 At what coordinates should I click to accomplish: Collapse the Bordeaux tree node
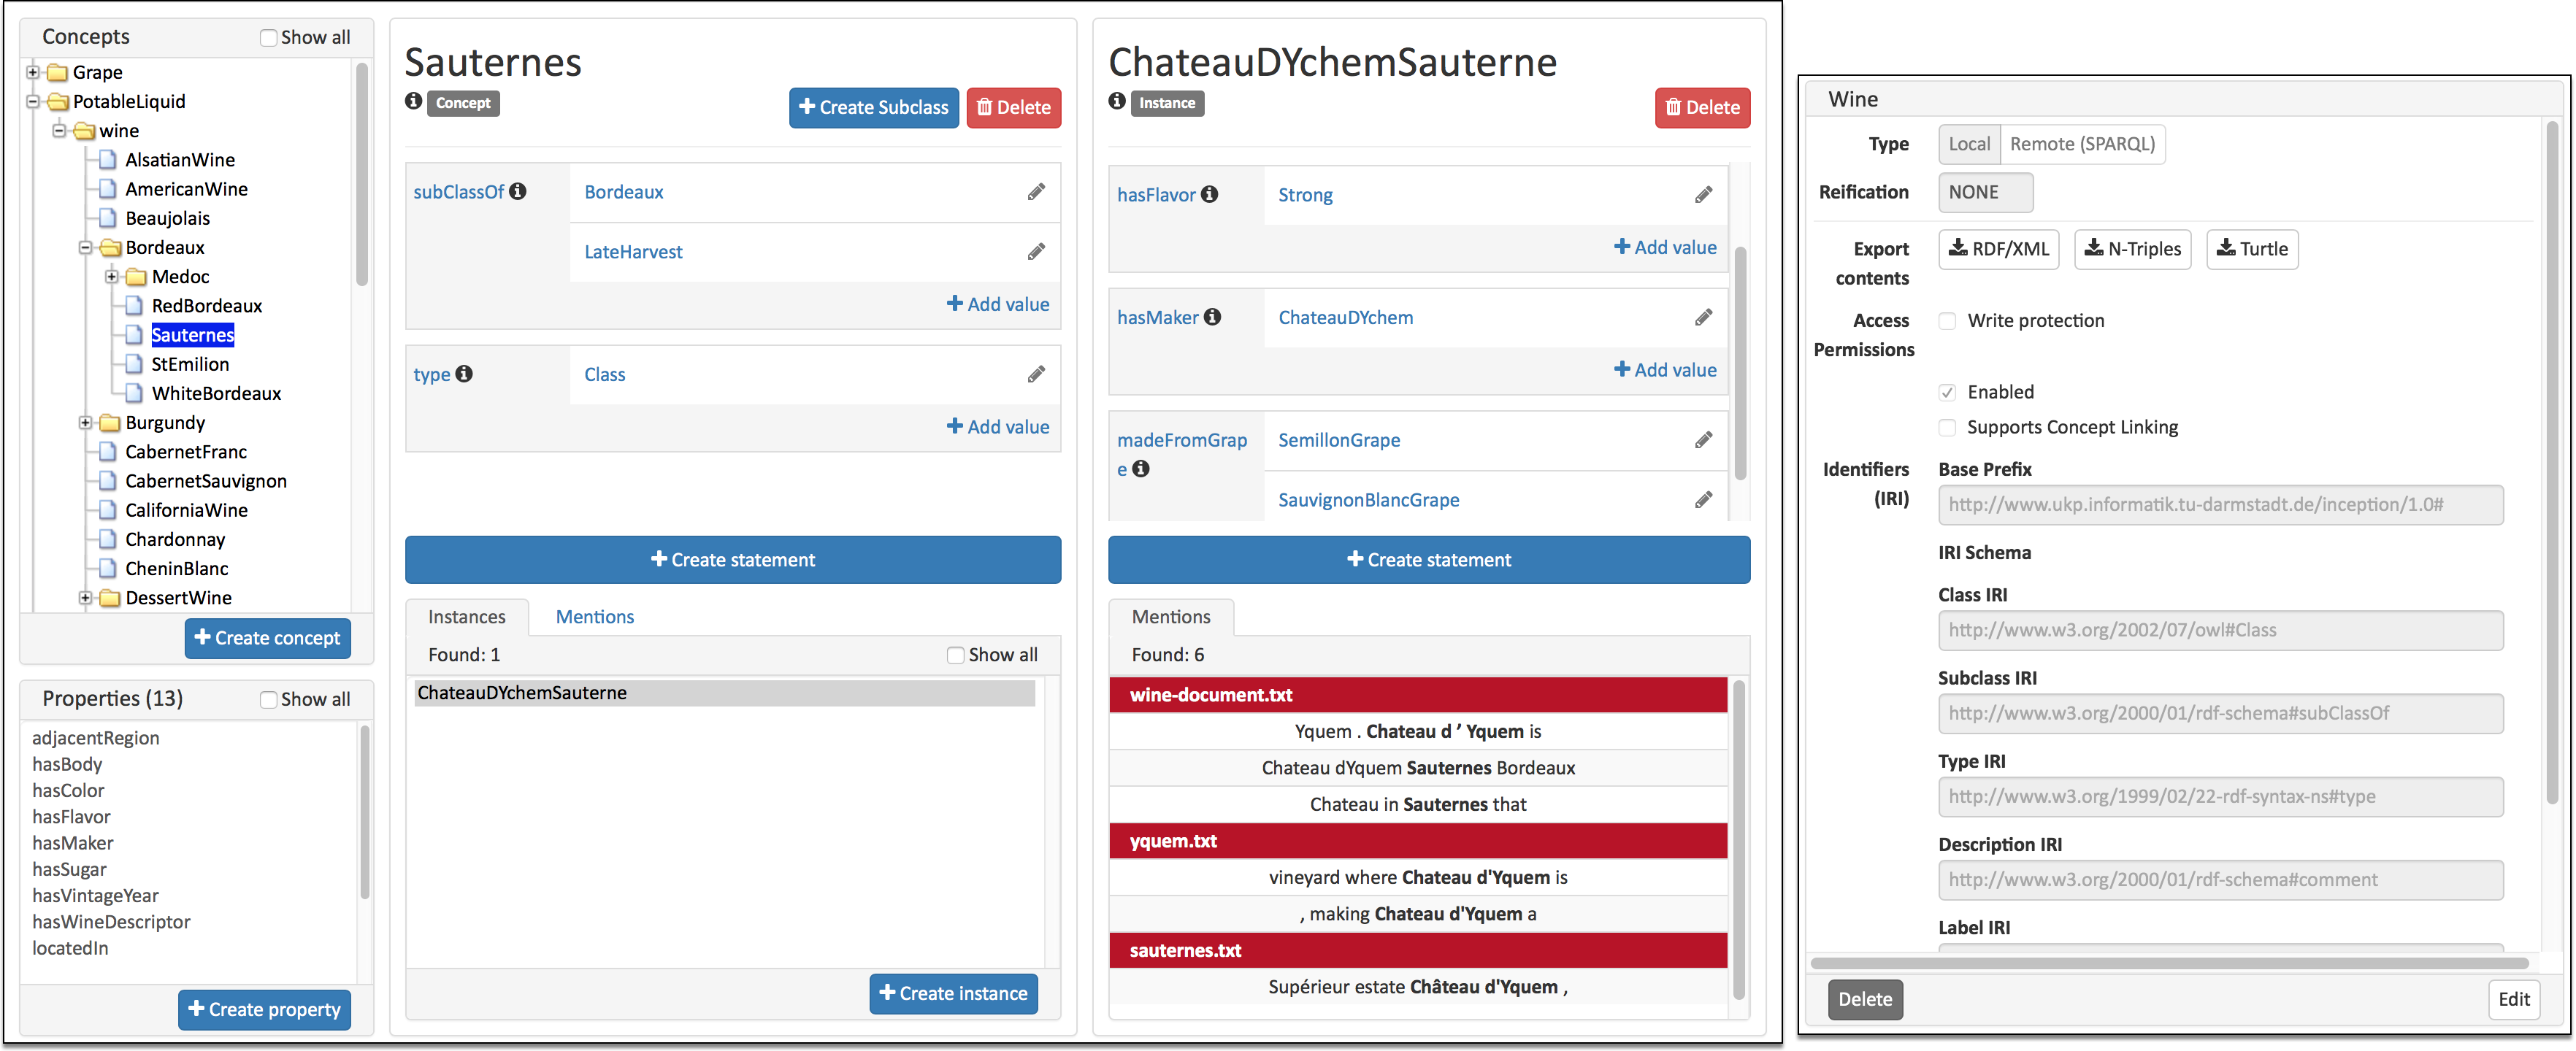coord(85,247)
